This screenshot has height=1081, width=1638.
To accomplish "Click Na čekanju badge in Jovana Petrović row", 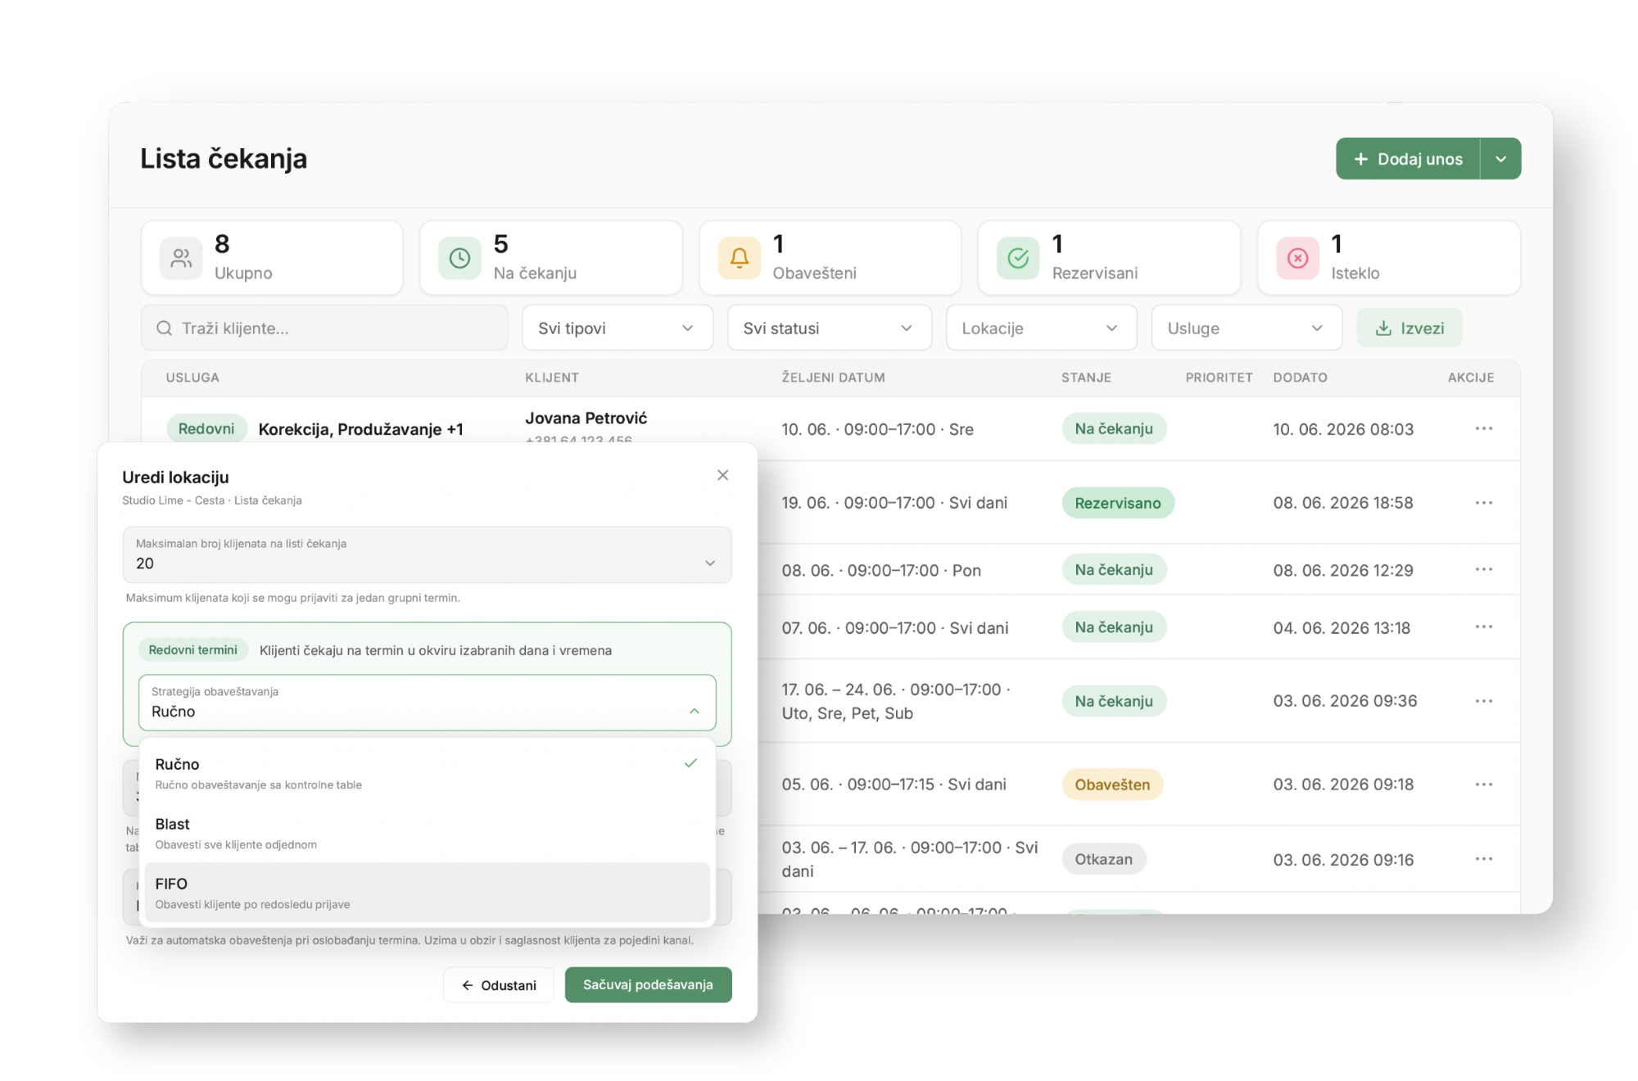I will click(x=1114, y=428).
